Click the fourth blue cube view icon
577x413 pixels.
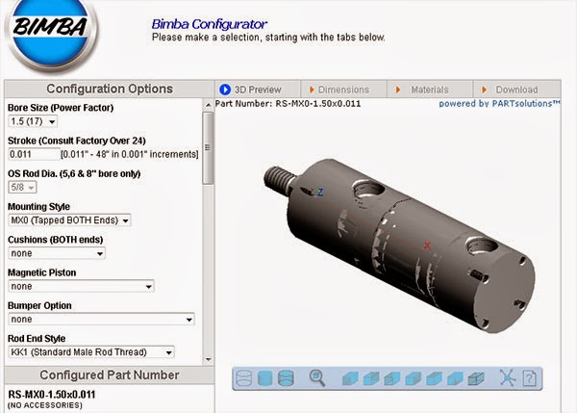[413, 378]
